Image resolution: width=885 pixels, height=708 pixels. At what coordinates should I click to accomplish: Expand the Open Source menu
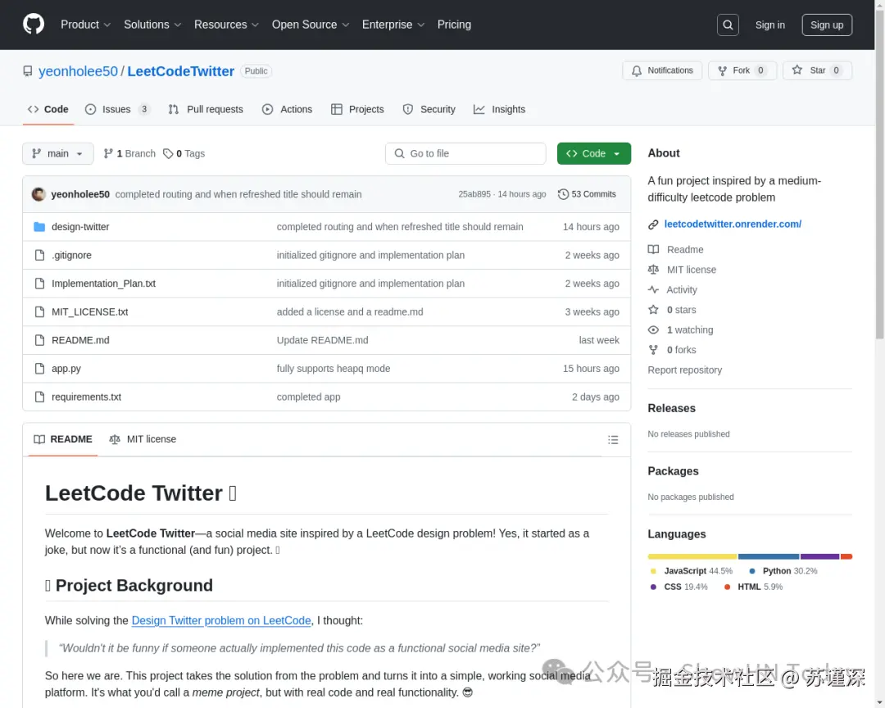(x=311, y=25)
